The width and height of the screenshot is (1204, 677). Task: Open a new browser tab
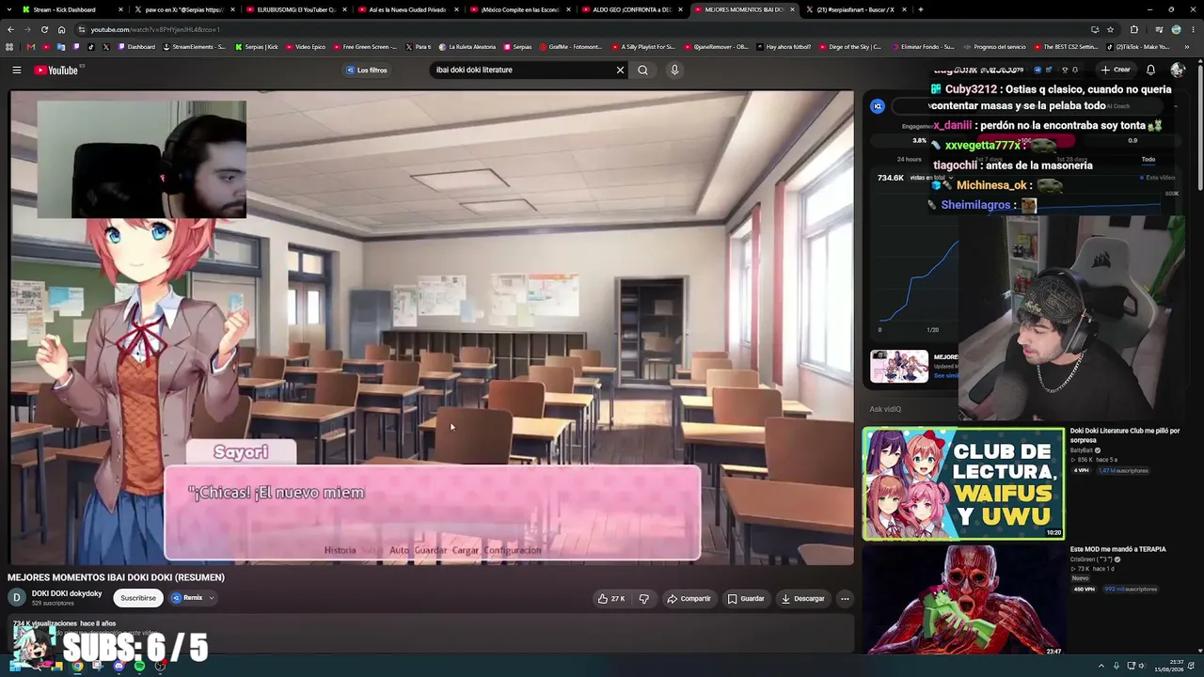click(x=920, y=9)
